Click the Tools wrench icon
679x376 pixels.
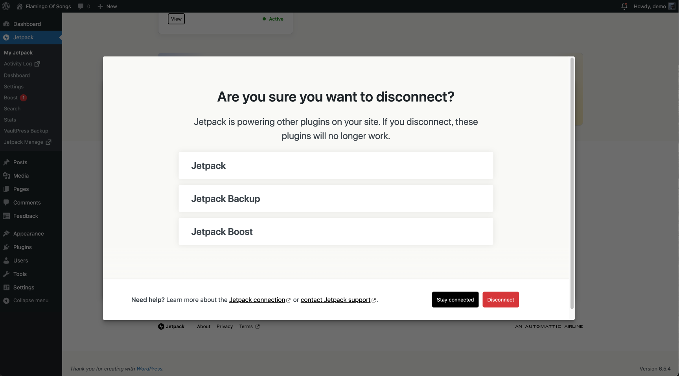coord(6,274)
